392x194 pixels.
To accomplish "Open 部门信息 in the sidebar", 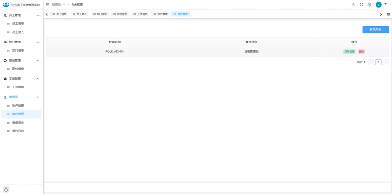I will tap(22, 51).
